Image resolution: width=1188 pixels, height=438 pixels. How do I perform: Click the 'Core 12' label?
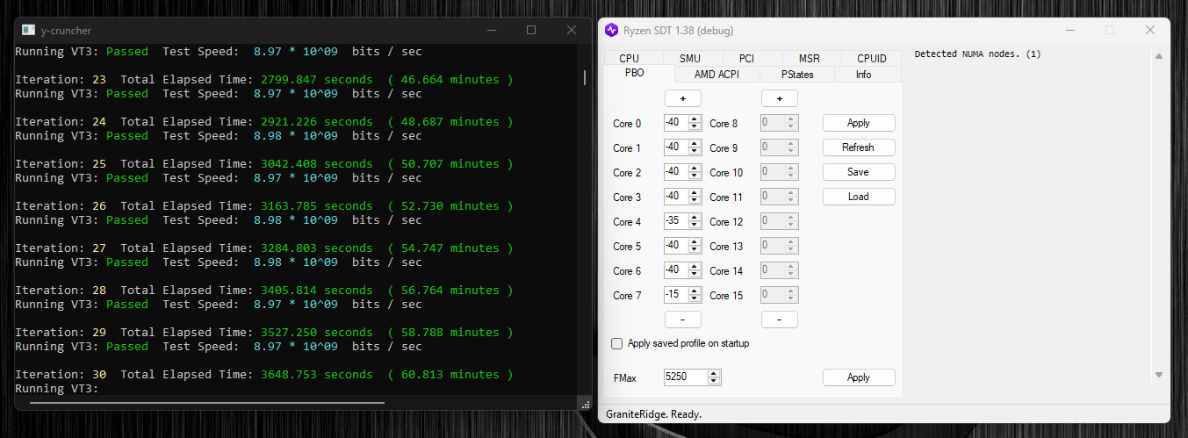click(x=726, y=222)
